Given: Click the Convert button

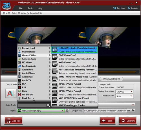Looking at the screenshot, I should (x=128, y=121).
